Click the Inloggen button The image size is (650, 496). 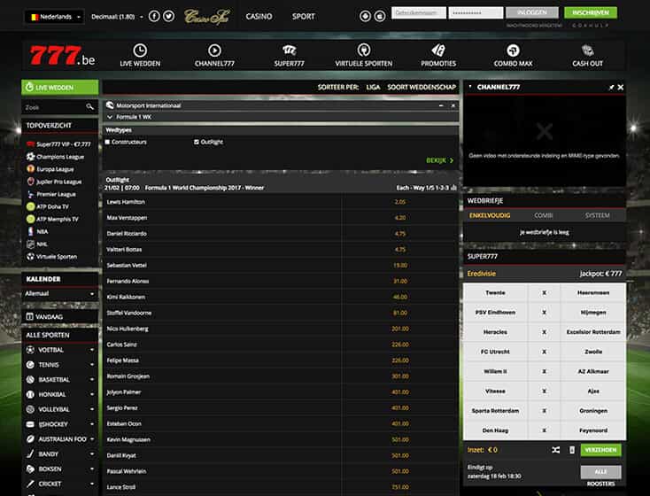532,12
